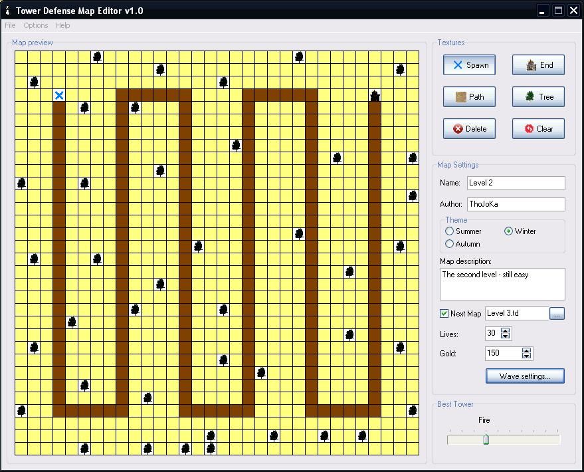Screen dimensions: 584x472
Task: Uncheck the Next Map checkbox
Action: [x=444, y=313]
